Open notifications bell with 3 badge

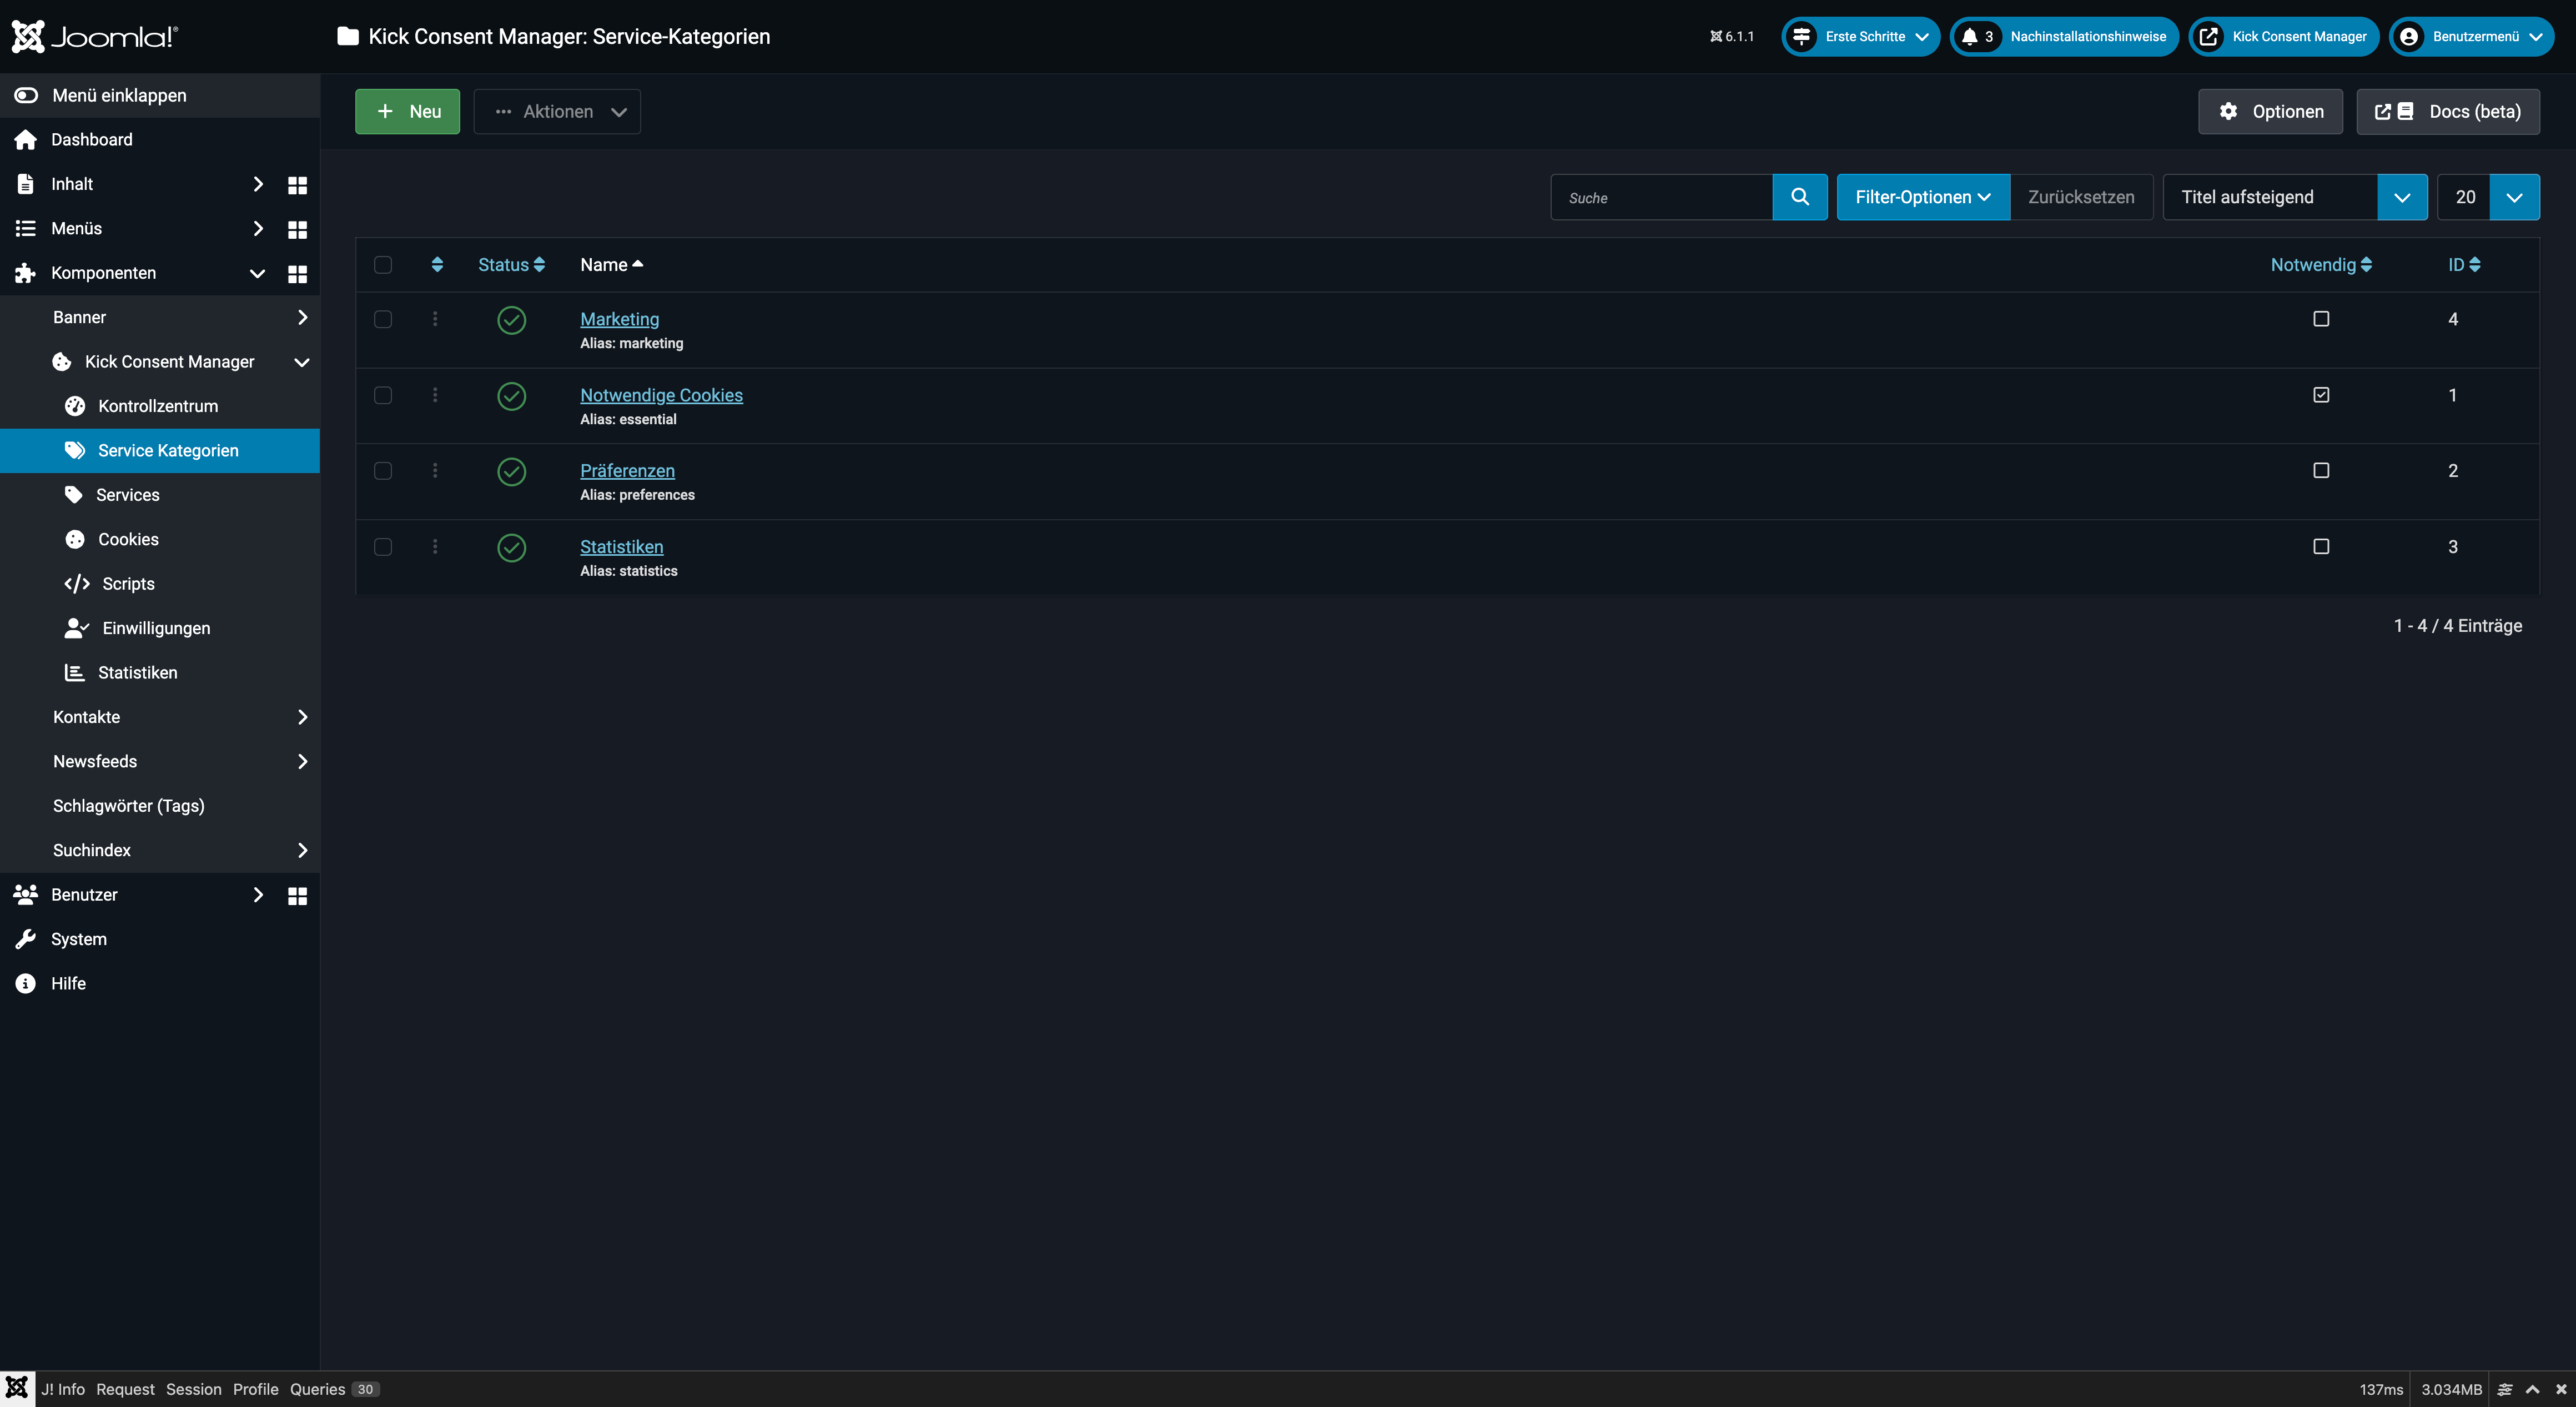(x=1977, y=37)
